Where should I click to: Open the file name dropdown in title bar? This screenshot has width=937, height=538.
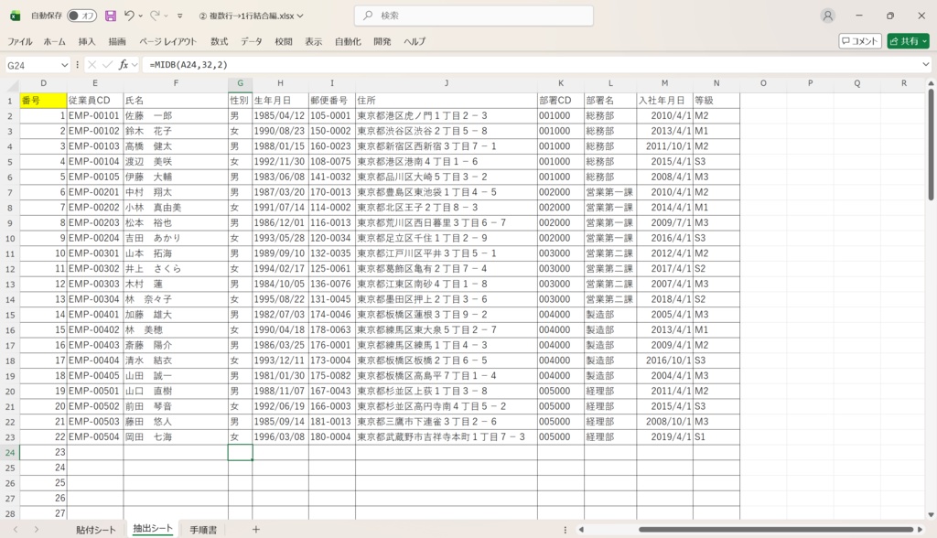point(300,16)
